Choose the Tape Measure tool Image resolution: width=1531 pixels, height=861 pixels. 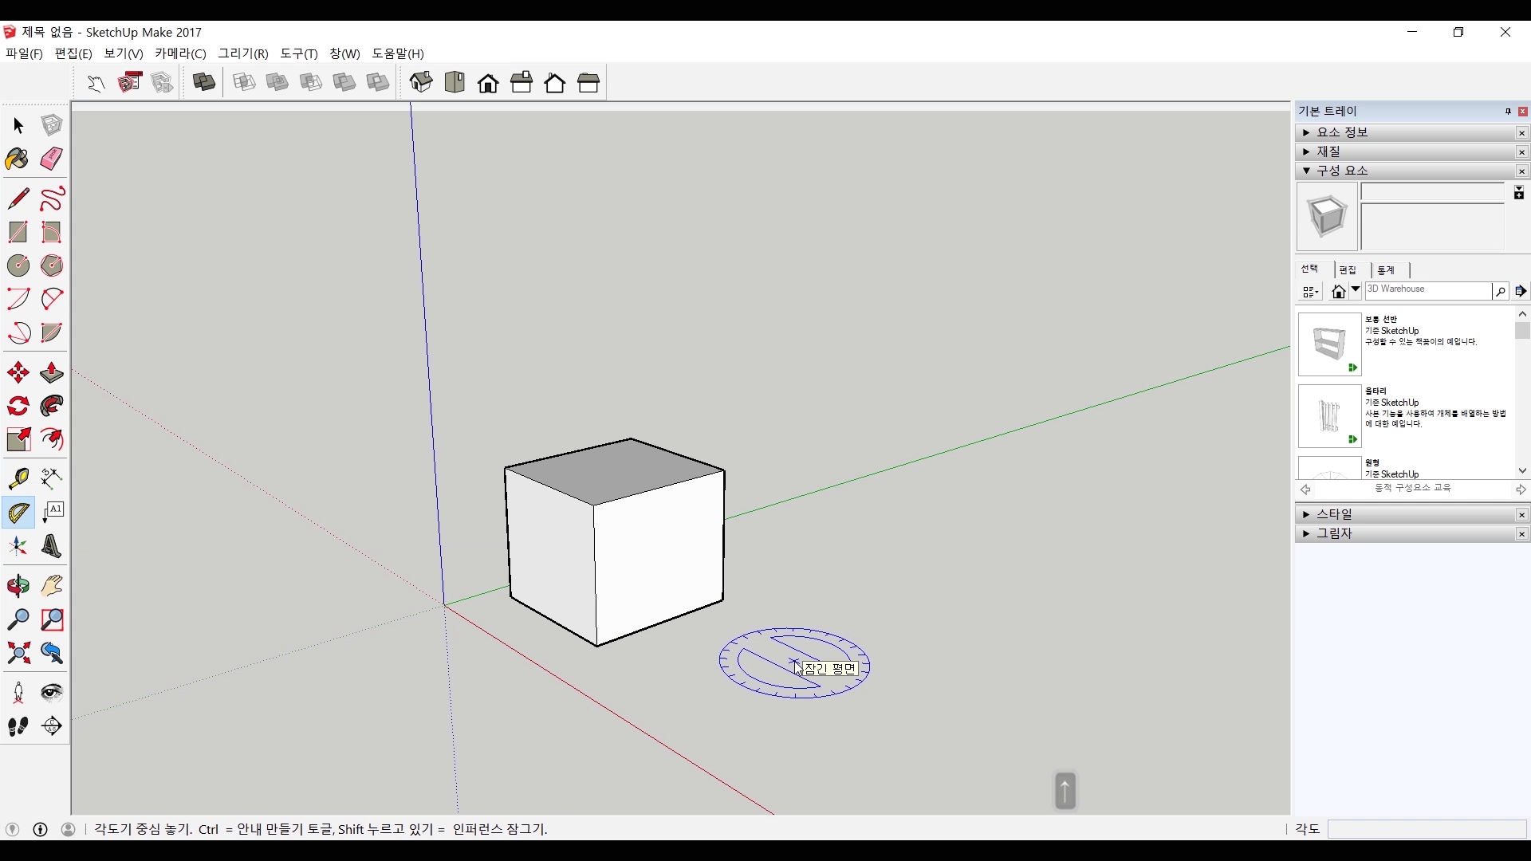pyautogui.click(x=18, y=478)
